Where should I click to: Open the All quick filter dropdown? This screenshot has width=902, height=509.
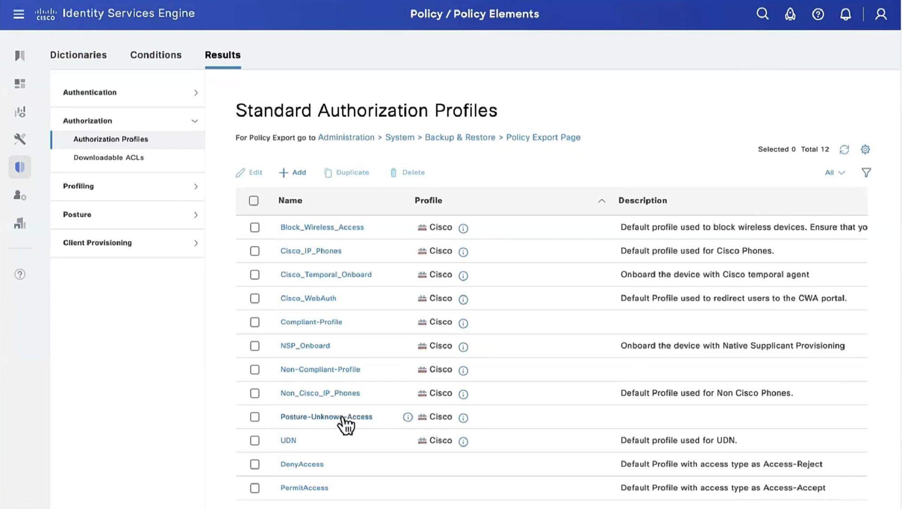tap(834, 173)
